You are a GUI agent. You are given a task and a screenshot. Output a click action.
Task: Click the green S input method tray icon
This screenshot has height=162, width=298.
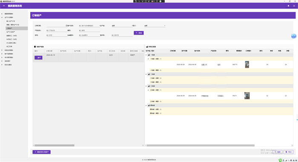(280, 160)
